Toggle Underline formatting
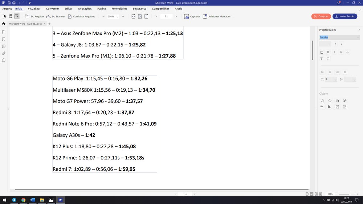This screenshot has width=363, height=204. tap(341, 52)
